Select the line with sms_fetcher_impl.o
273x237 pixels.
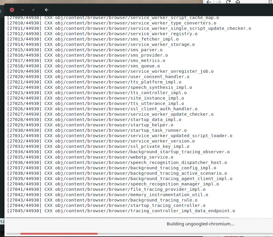[x=93, y=39]
